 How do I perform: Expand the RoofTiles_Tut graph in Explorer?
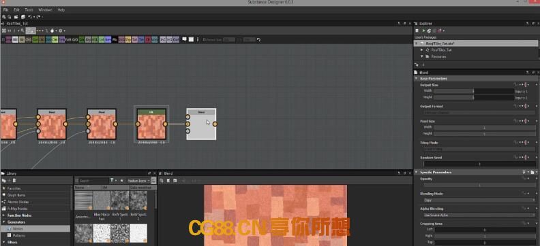coord(422,50)
